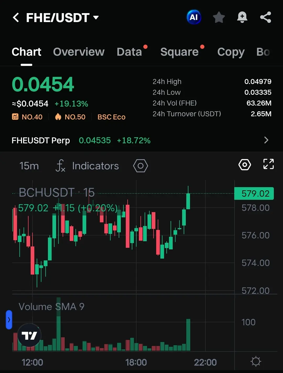Open the FHE/USDT pair dropdown

point(62,18)
